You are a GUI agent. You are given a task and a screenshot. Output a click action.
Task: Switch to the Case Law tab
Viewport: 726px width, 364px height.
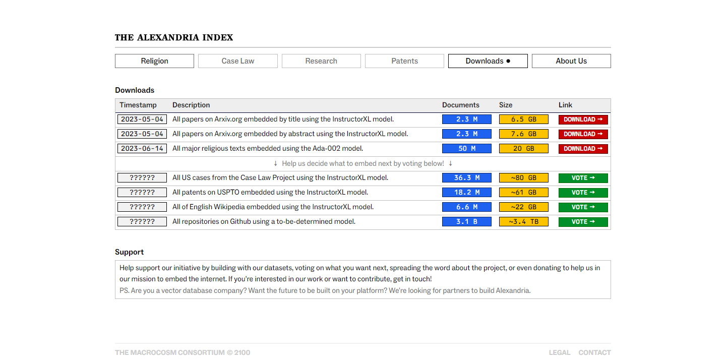[238, 61]
